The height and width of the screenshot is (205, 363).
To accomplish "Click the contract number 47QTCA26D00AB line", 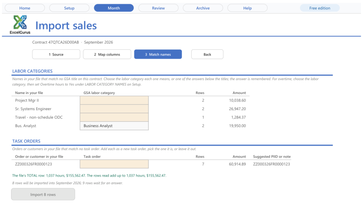I will tap(72, 42).
